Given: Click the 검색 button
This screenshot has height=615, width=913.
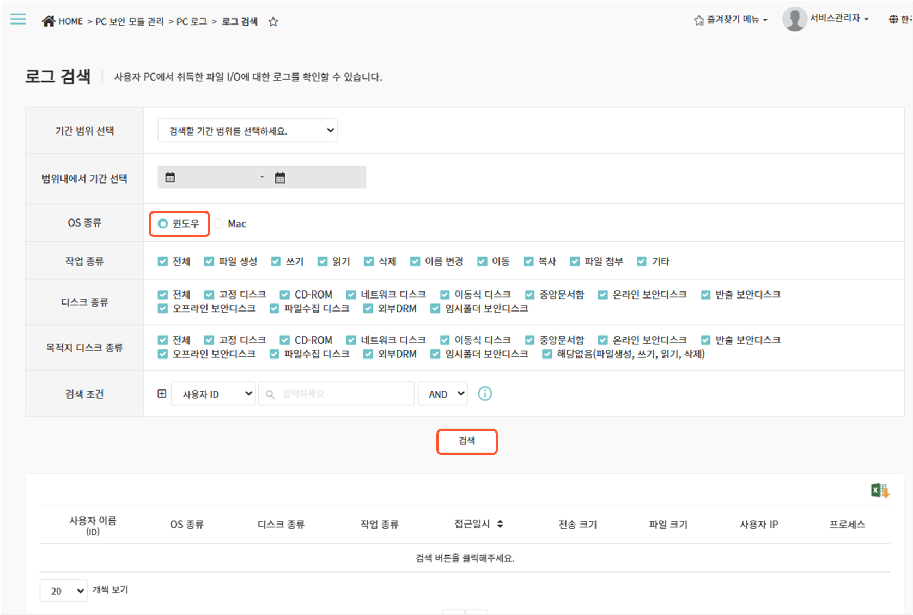Looking at the screenshot, I should coord(467,441).
